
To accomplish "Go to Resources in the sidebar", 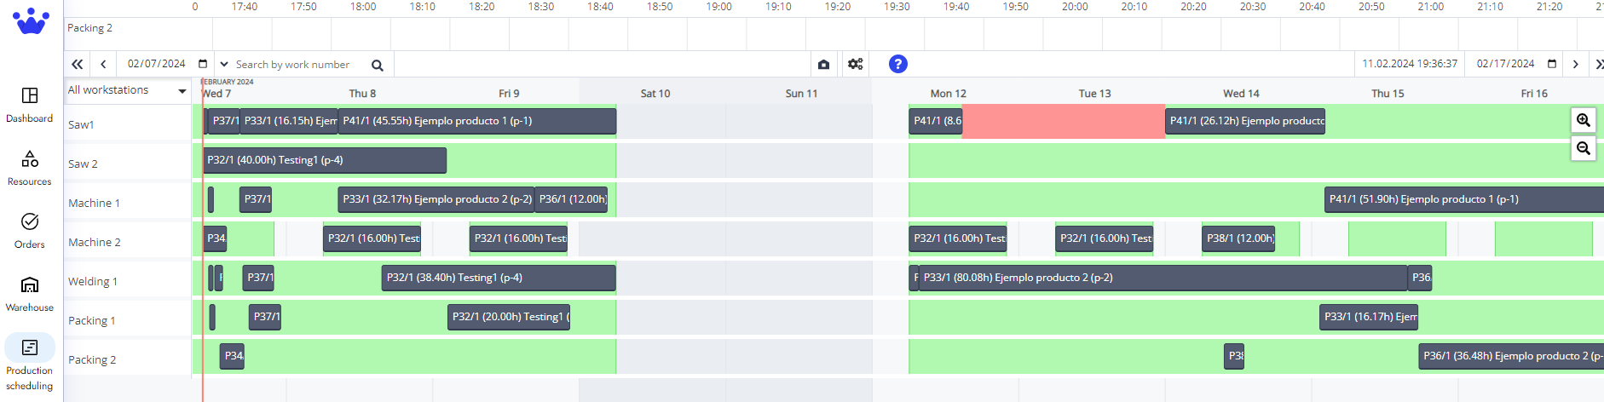I will tap(30, 159).
